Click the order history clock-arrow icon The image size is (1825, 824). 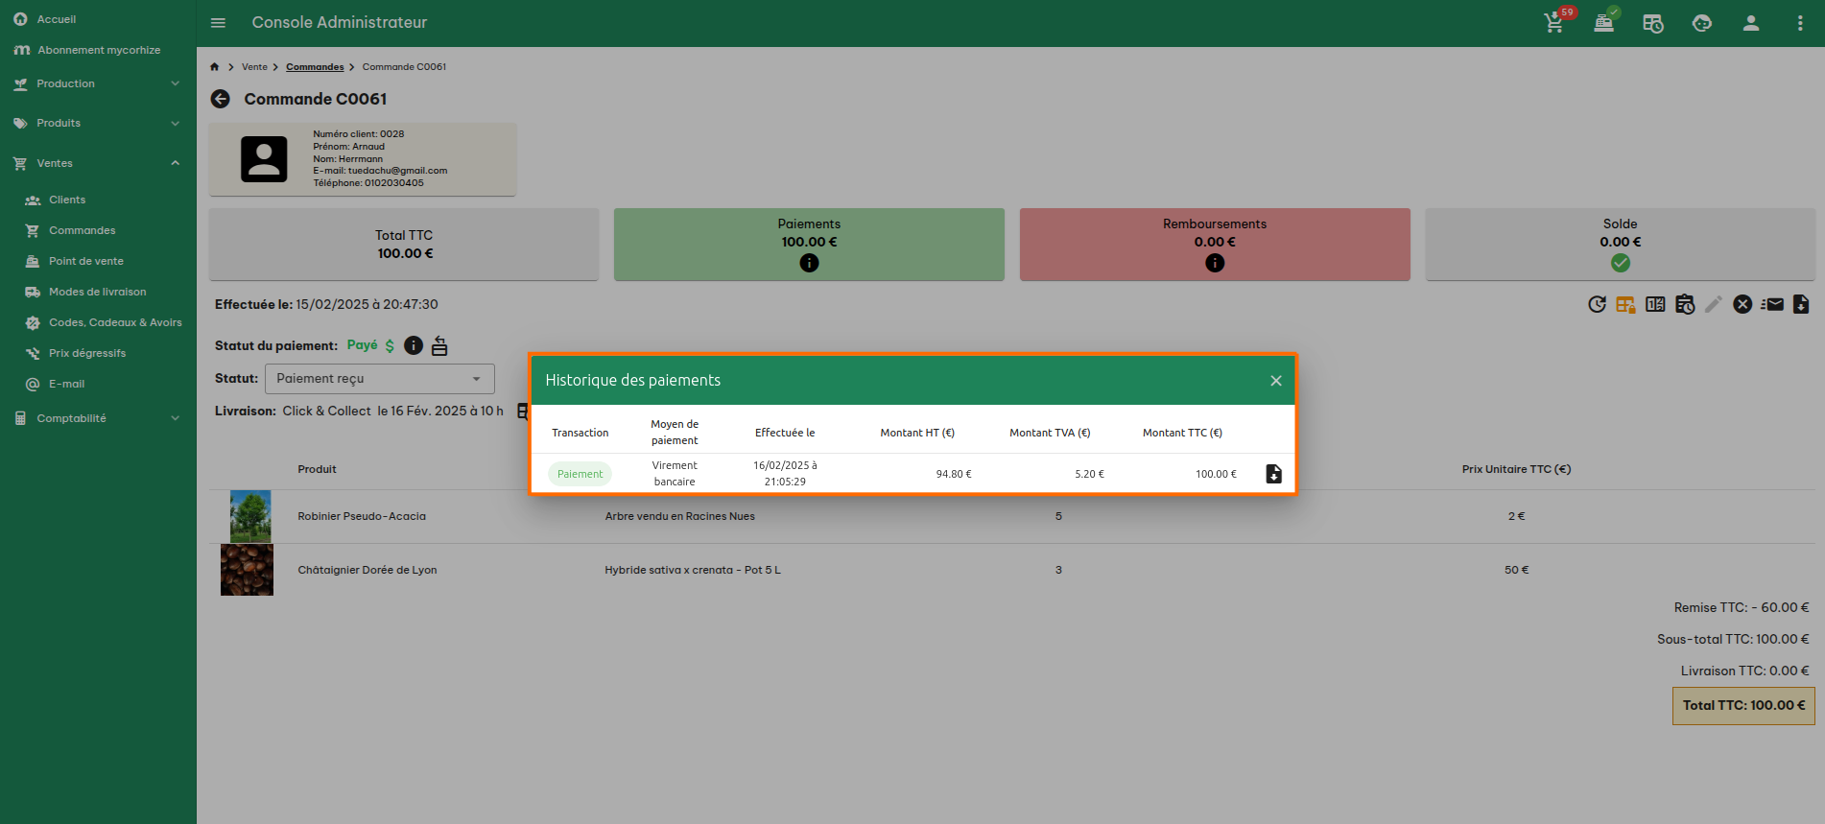tap(1597, 304)
